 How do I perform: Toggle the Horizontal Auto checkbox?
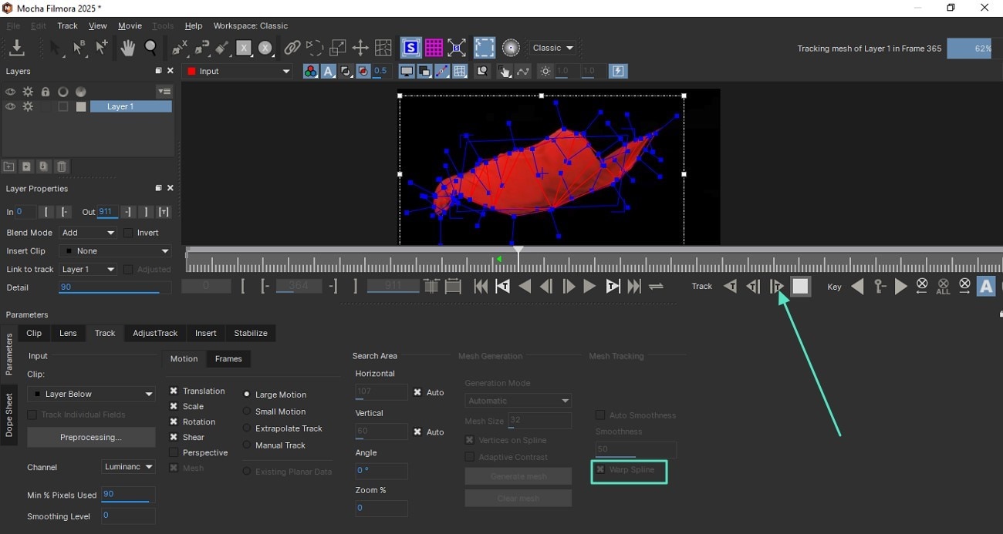tap(417, 392)
